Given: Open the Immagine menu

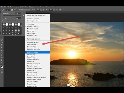Looking at the screenshot, I should pyautogui.click(x=16, y=7).
